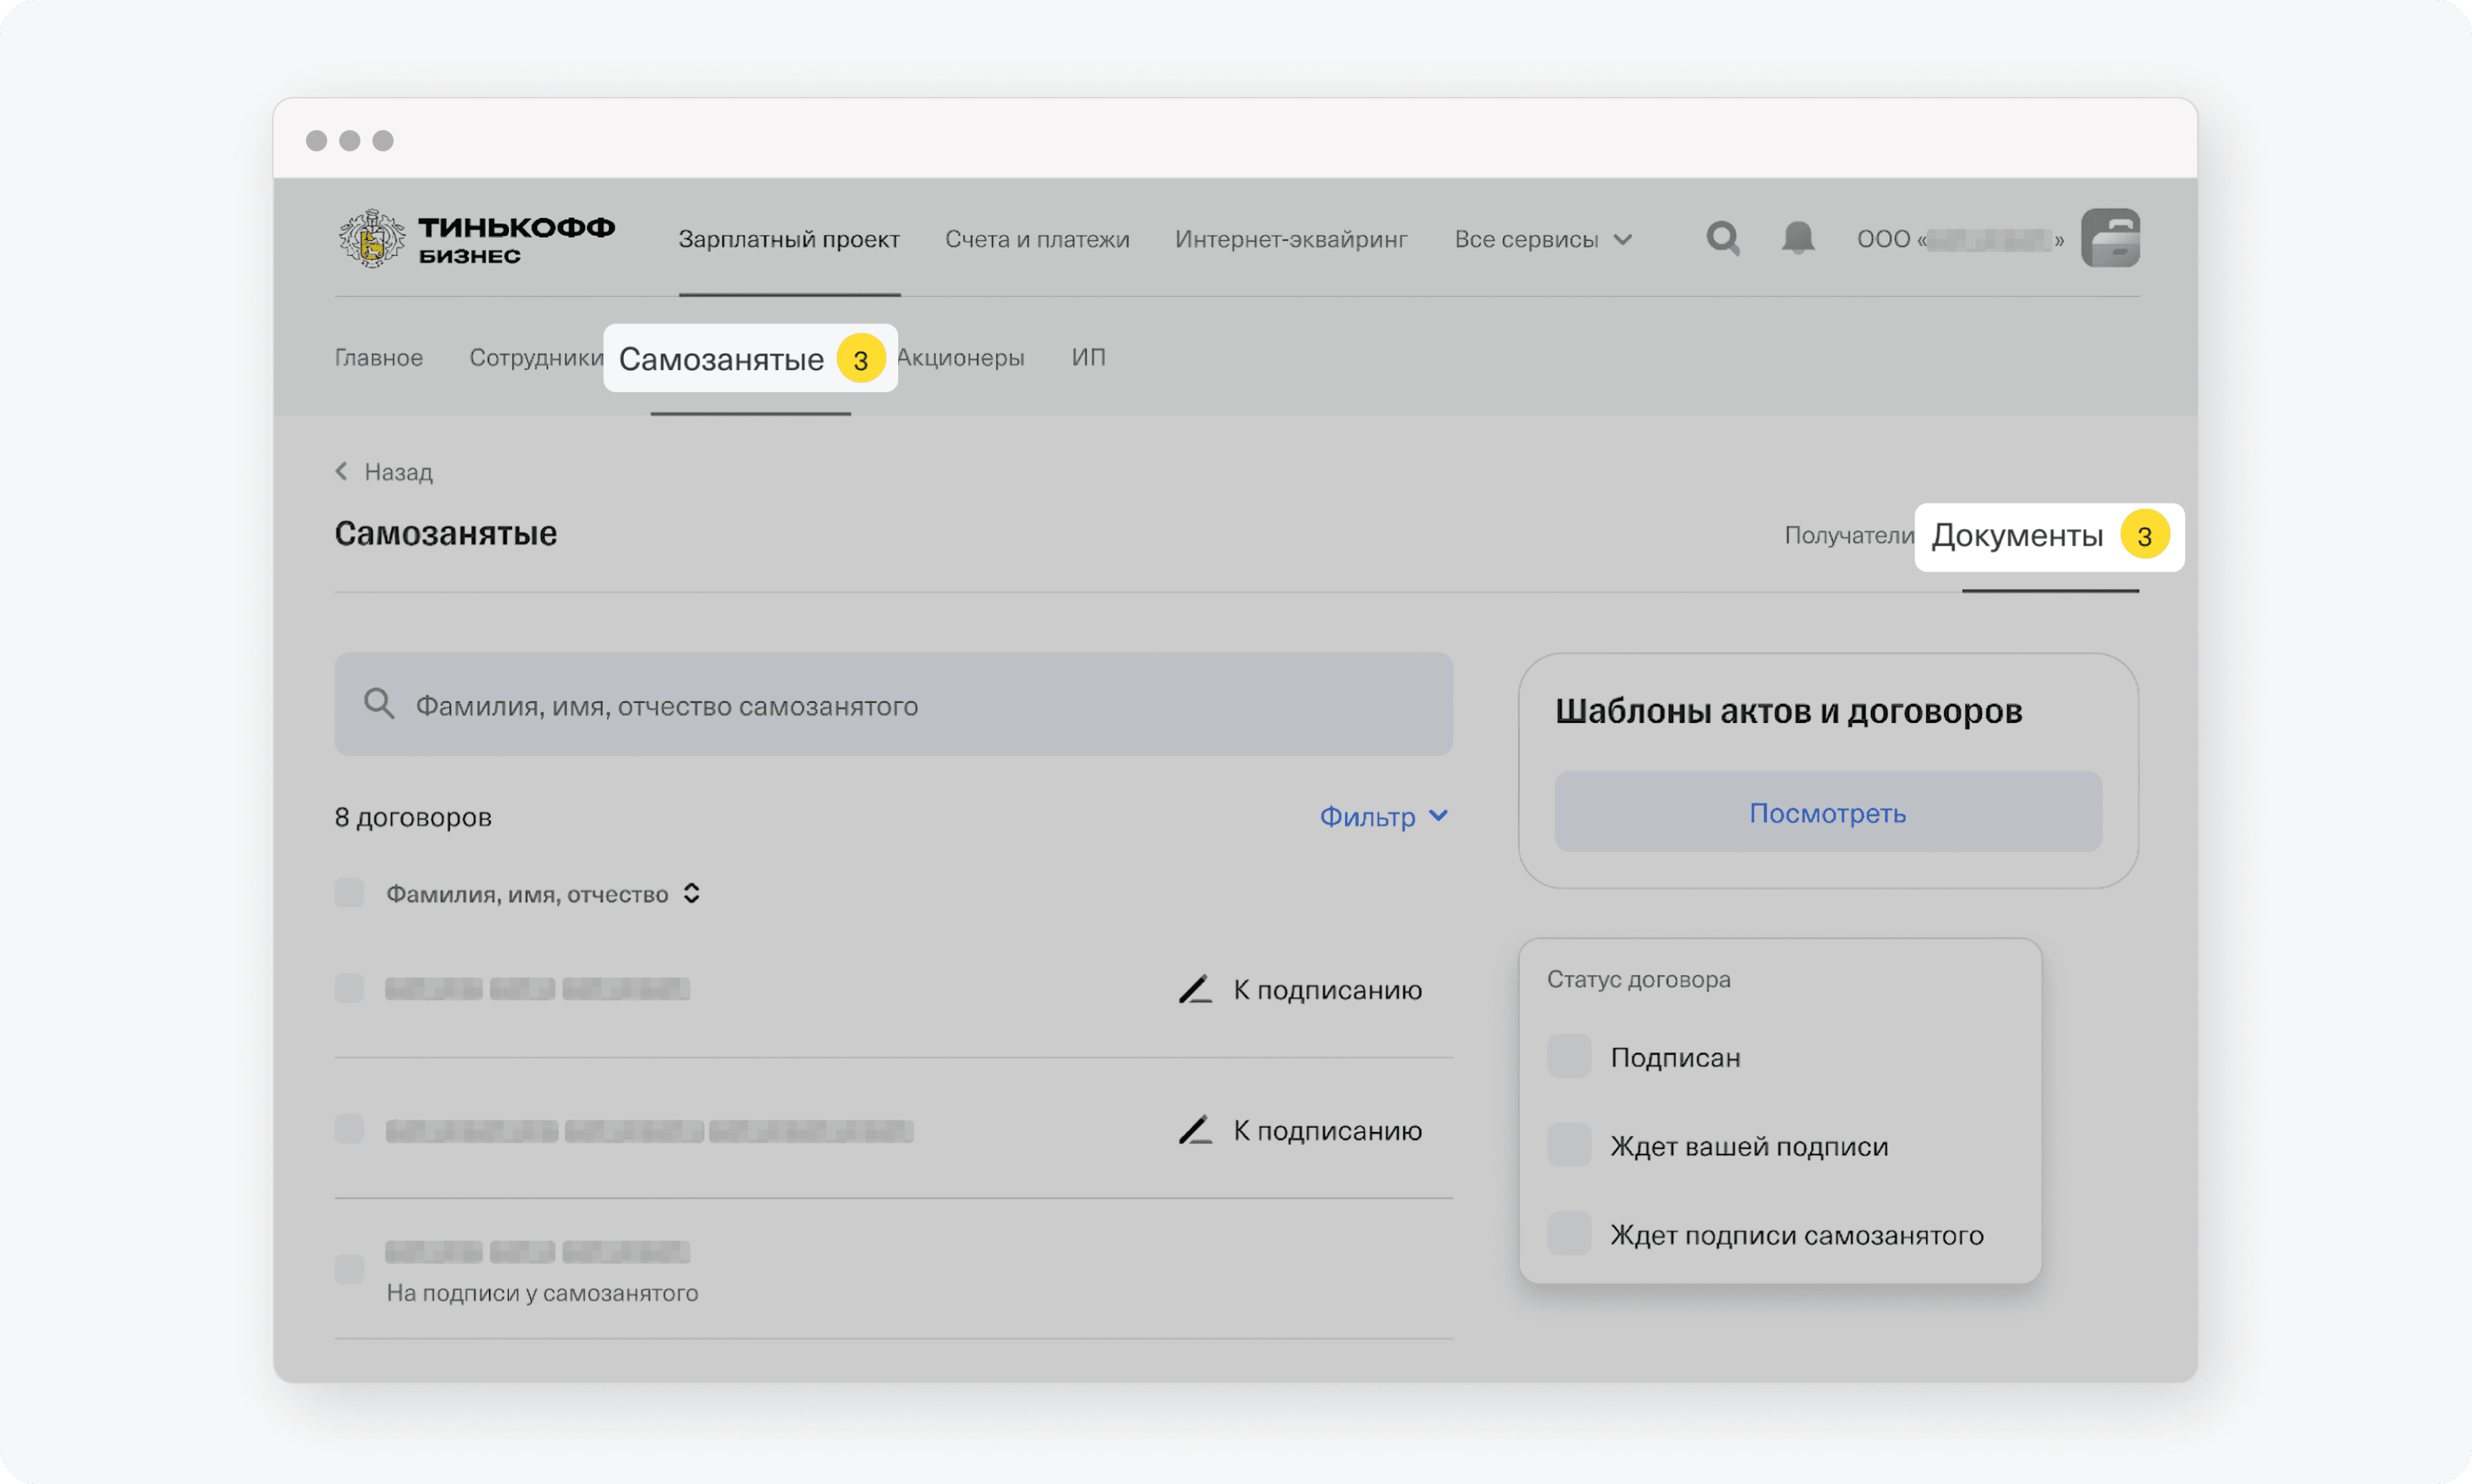Image resolution: width=2472 pixels, height=1484 pixels.
Task: Click magnifier icon inside the name search field
Action: coord(379,704)
